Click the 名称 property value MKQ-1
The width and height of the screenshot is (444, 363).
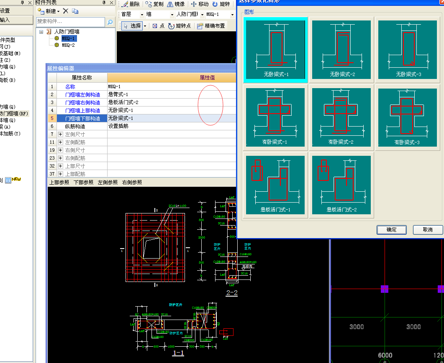[171, 86]
